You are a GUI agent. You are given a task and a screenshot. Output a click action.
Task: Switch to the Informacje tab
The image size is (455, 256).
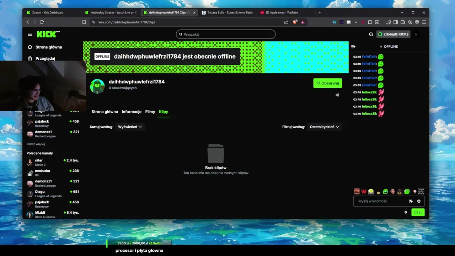tap(132, 112)
